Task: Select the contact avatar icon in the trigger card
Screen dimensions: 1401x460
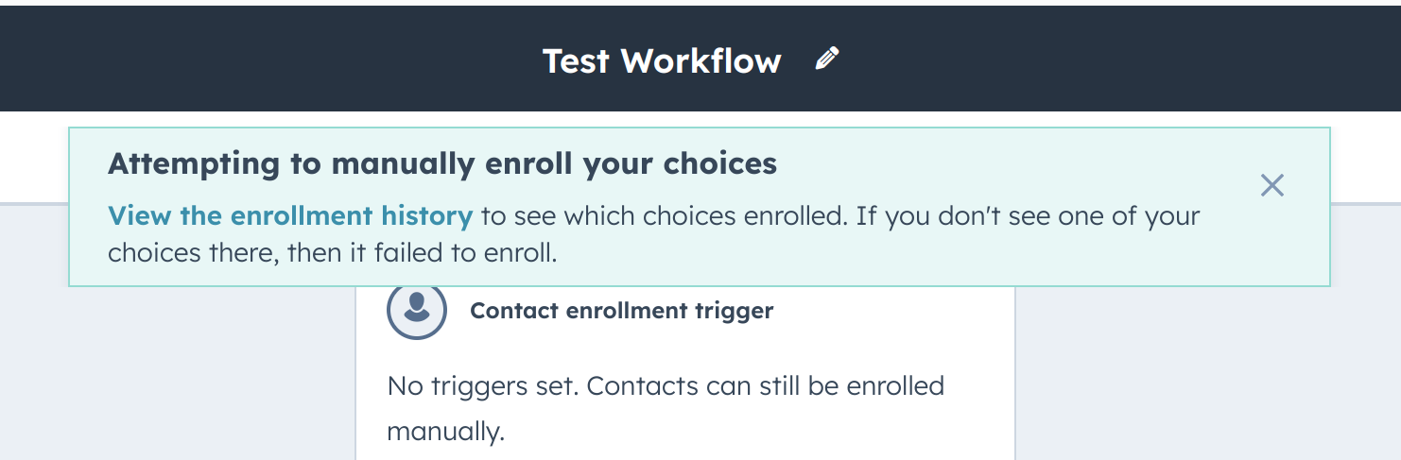Action: pyautogui.click(x=417, y=309)
